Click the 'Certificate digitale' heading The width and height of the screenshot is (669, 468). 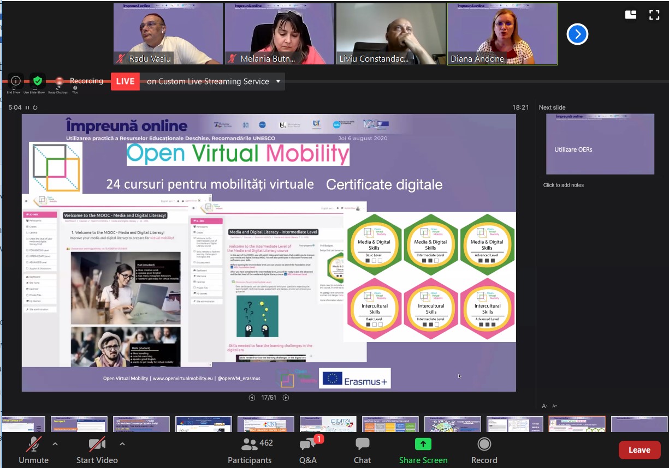384,185
